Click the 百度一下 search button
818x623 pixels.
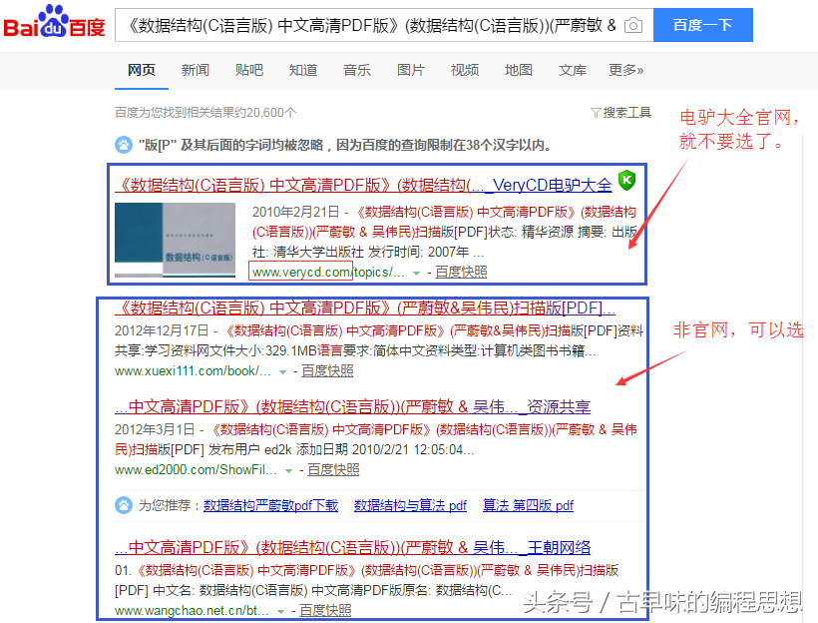pyautogui.click(x=702, y=25)
